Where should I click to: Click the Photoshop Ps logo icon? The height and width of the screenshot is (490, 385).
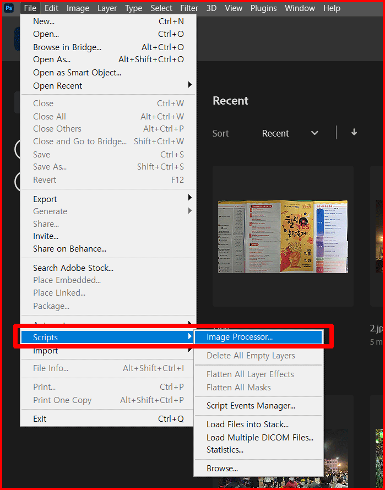(9, 8)
